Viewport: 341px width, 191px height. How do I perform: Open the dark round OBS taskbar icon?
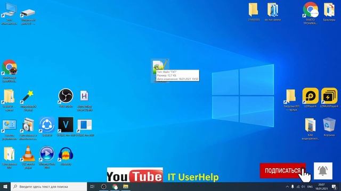point(103,186)
